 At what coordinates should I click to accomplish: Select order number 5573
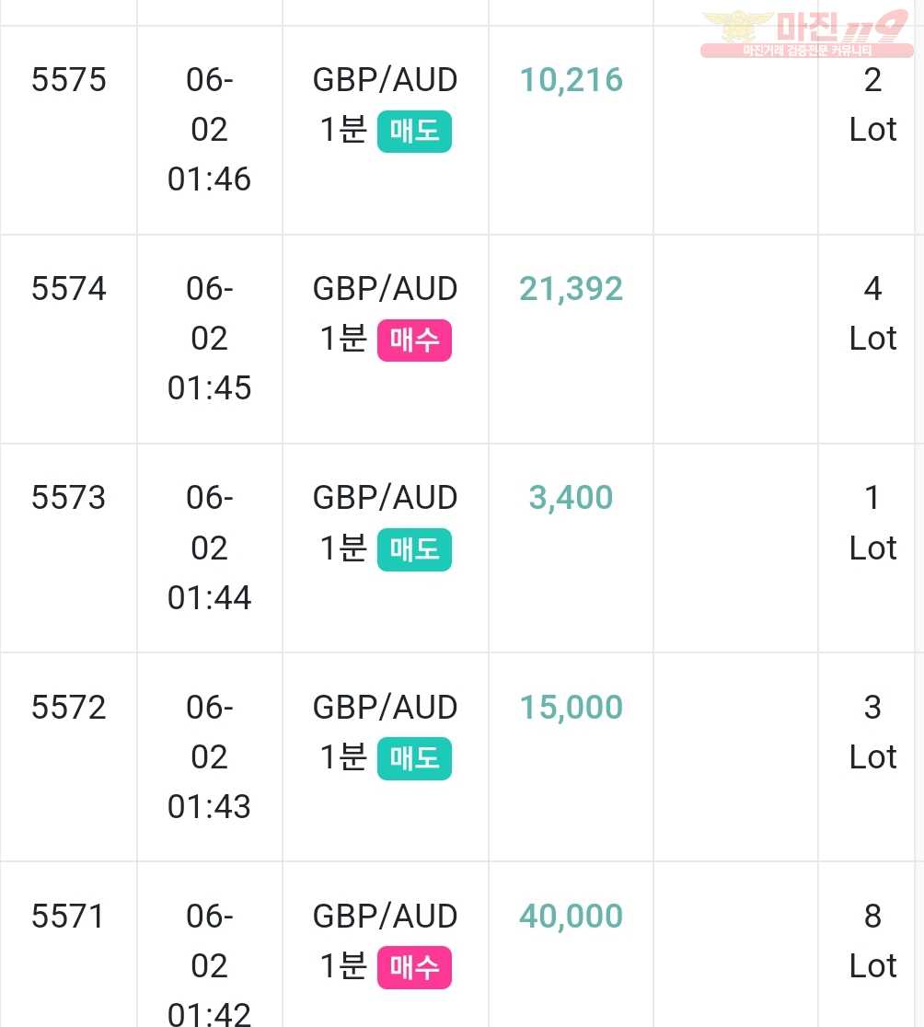click(69, 498)
